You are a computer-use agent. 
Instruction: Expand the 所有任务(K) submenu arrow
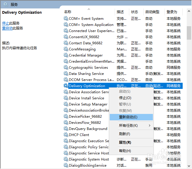pos(150,126)
